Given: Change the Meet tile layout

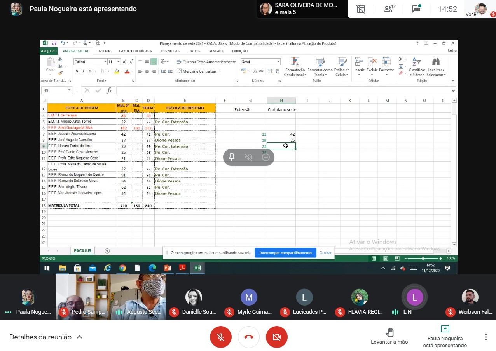Looking at the screenshot, I should pyautogui.click(x=361, y=9).
